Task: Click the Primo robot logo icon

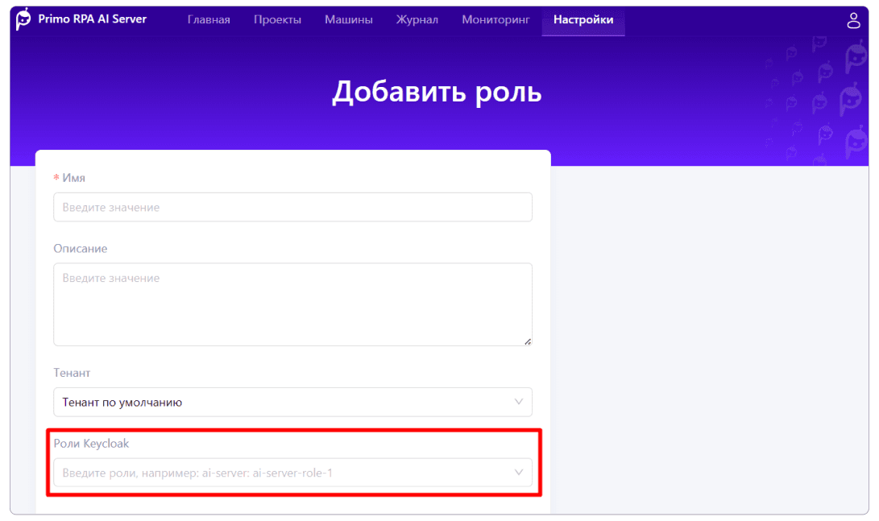Action: pyautogui.click(x=24, y=19)
